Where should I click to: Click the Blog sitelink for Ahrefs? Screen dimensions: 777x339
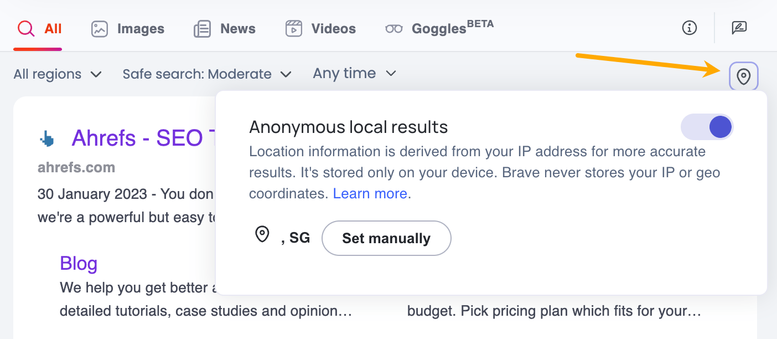(x=78, y=264)
